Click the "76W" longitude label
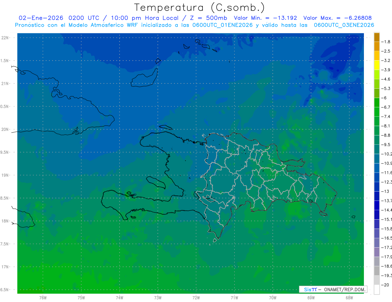The width and height of the screenshot is (392, 302). pos(43,298)
